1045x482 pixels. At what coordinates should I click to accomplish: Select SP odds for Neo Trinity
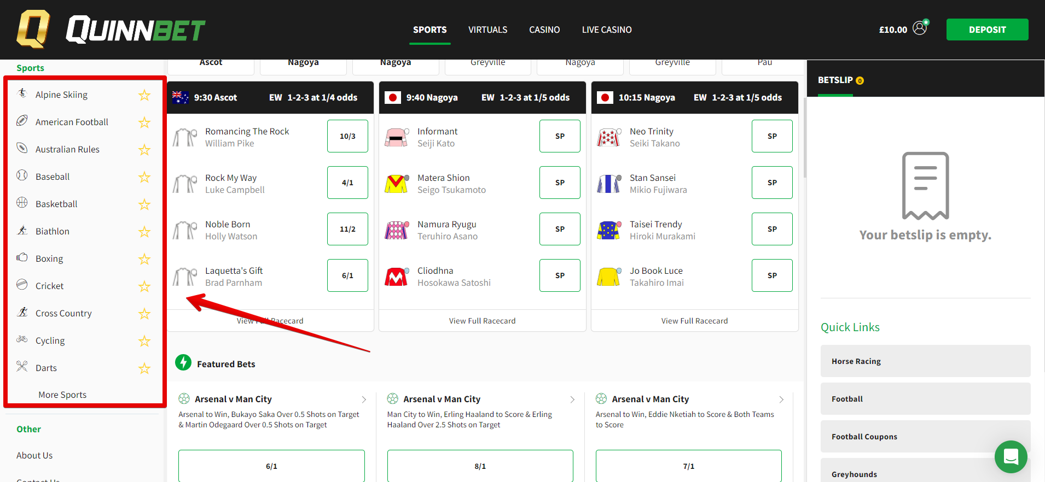(x=772, y=136)
